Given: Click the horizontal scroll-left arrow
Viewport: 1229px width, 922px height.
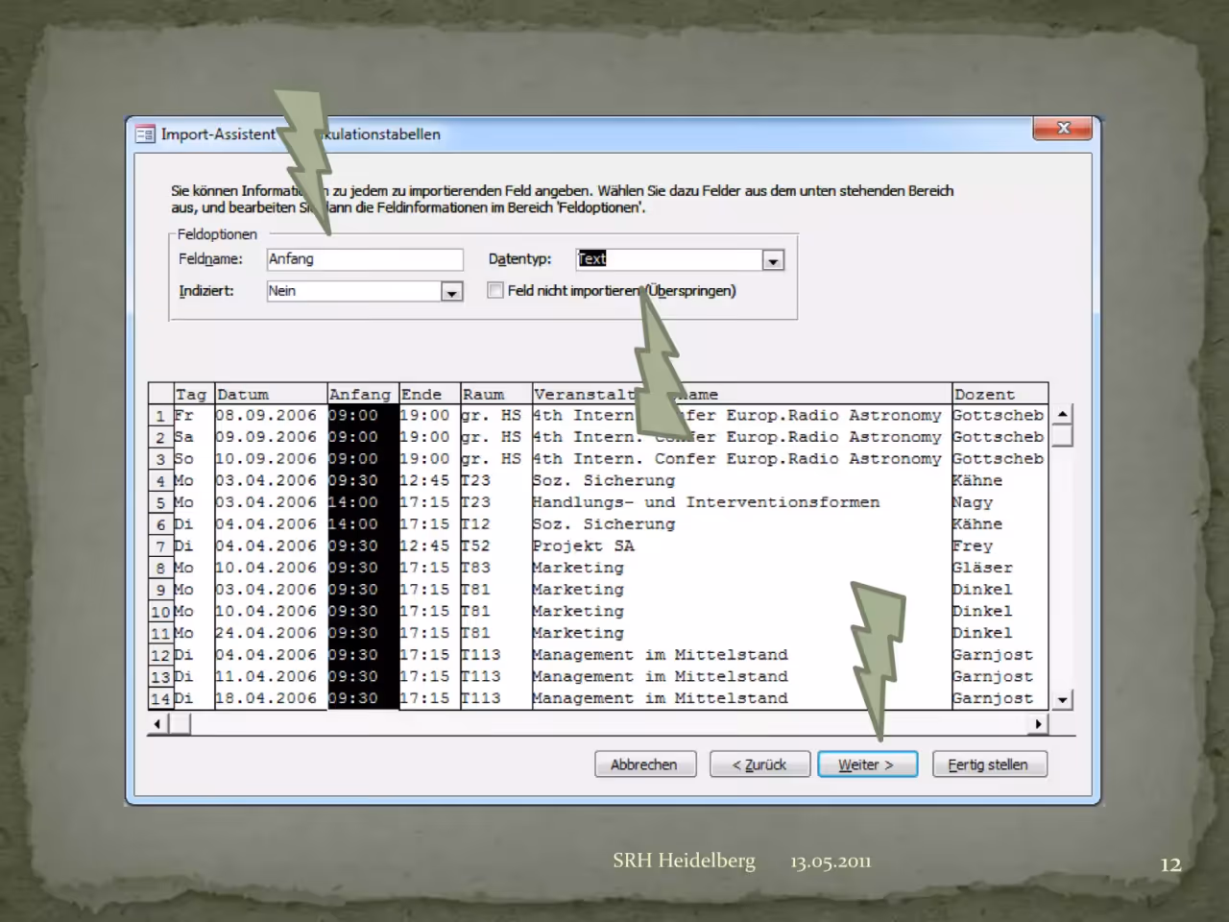Looking at the screenshot, I should click(157, 724).
